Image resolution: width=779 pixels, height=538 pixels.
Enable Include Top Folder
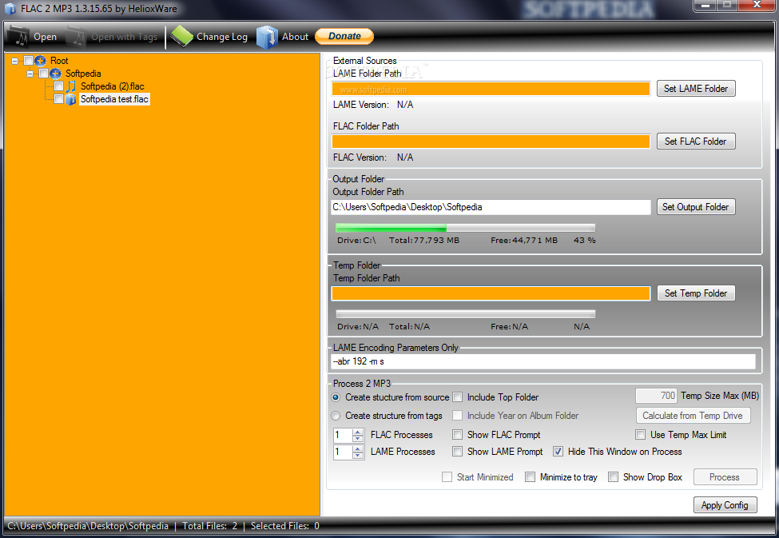(x=458, y=397)
